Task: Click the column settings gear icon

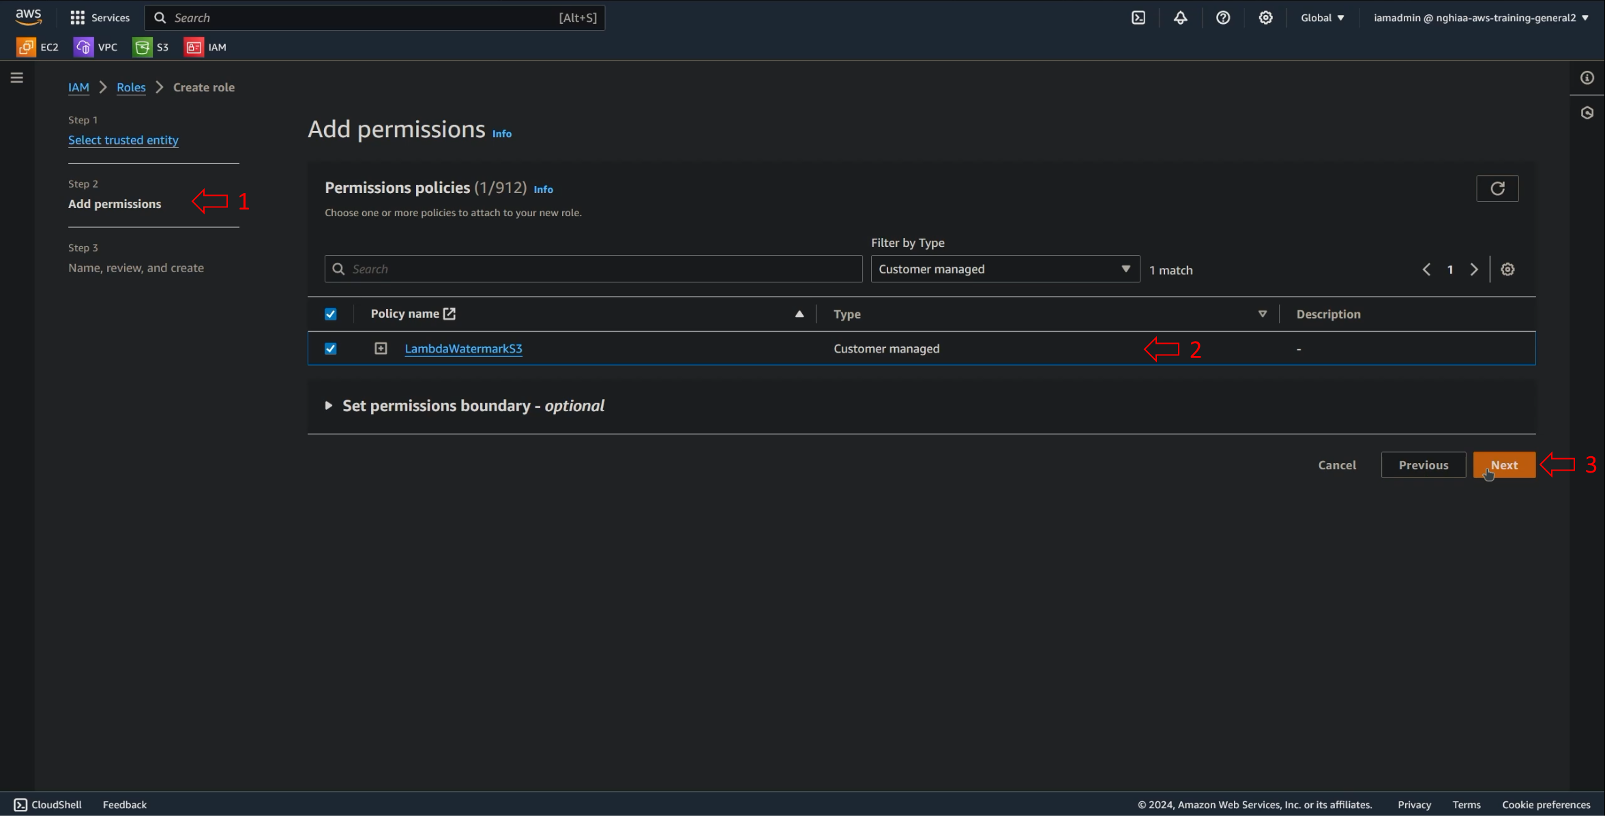Action: coord(1508,270)
